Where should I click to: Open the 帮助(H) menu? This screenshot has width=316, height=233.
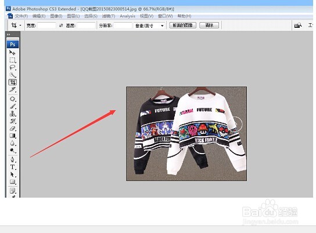(x=184, y=16)
